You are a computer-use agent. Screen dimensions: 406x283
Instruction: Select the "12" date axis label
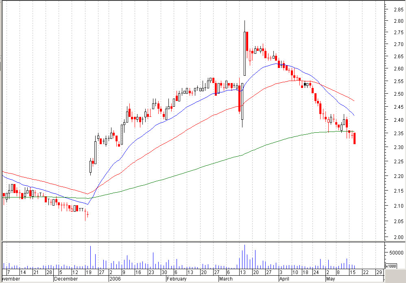[x=75, y=272]
